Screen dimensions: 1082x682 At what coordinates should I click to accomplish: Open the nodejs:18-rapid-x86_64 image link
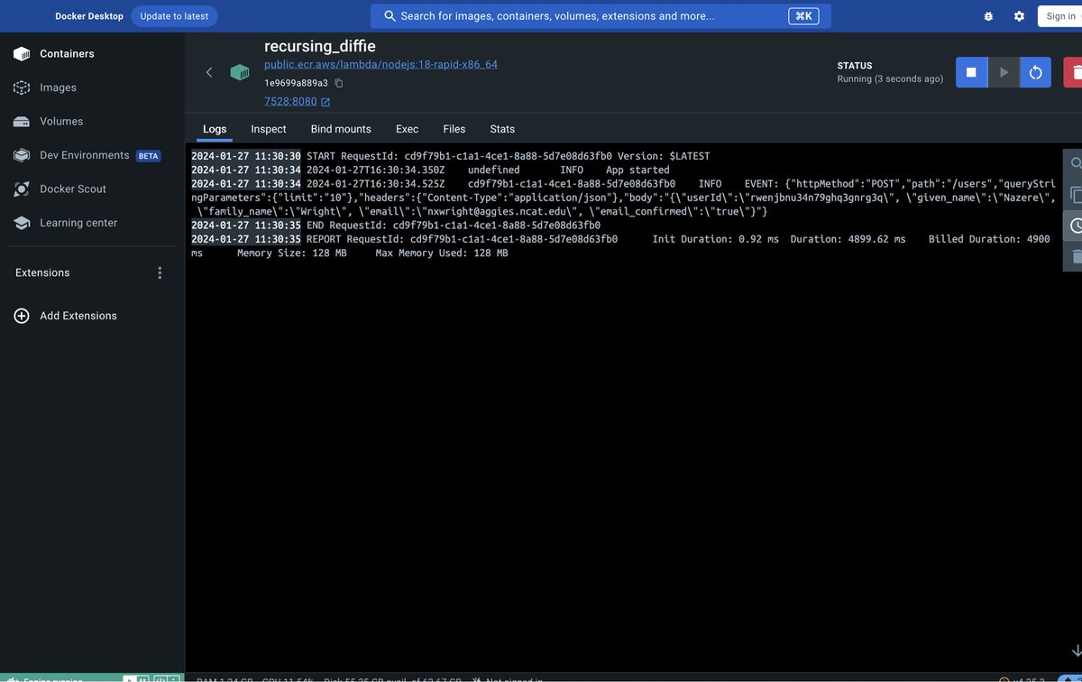click(381, 65)
